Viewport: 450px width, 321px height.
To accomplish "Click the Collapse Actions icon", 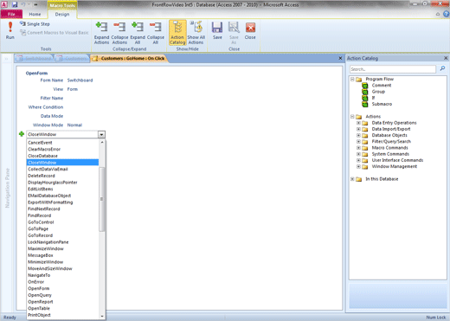I will coord(119,33).
